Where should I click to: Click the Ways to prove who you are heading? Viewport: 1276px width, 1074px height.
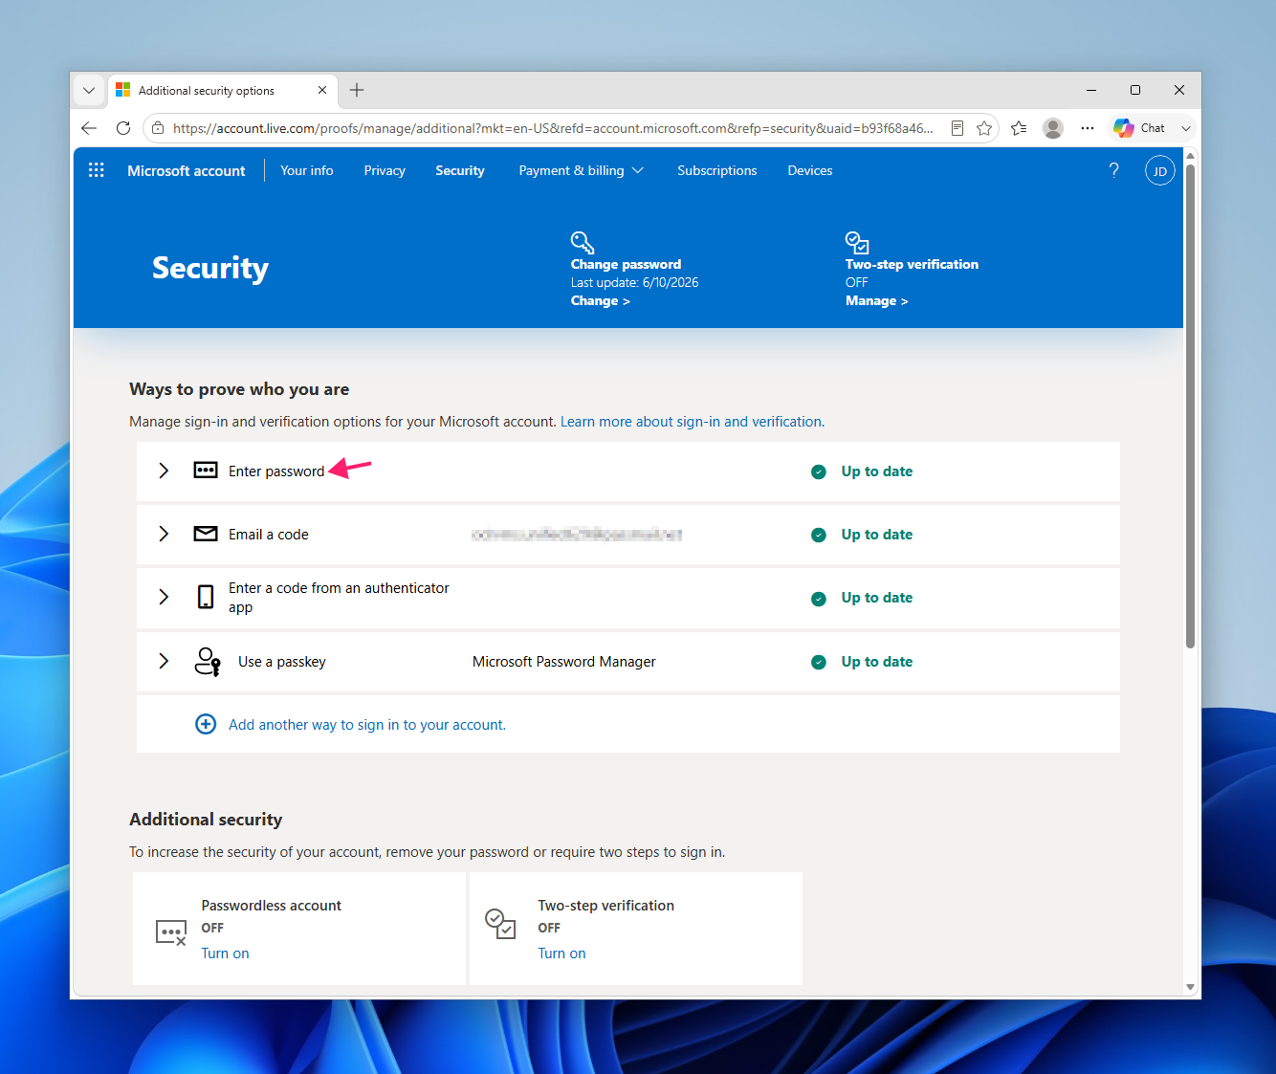[239, 388]
